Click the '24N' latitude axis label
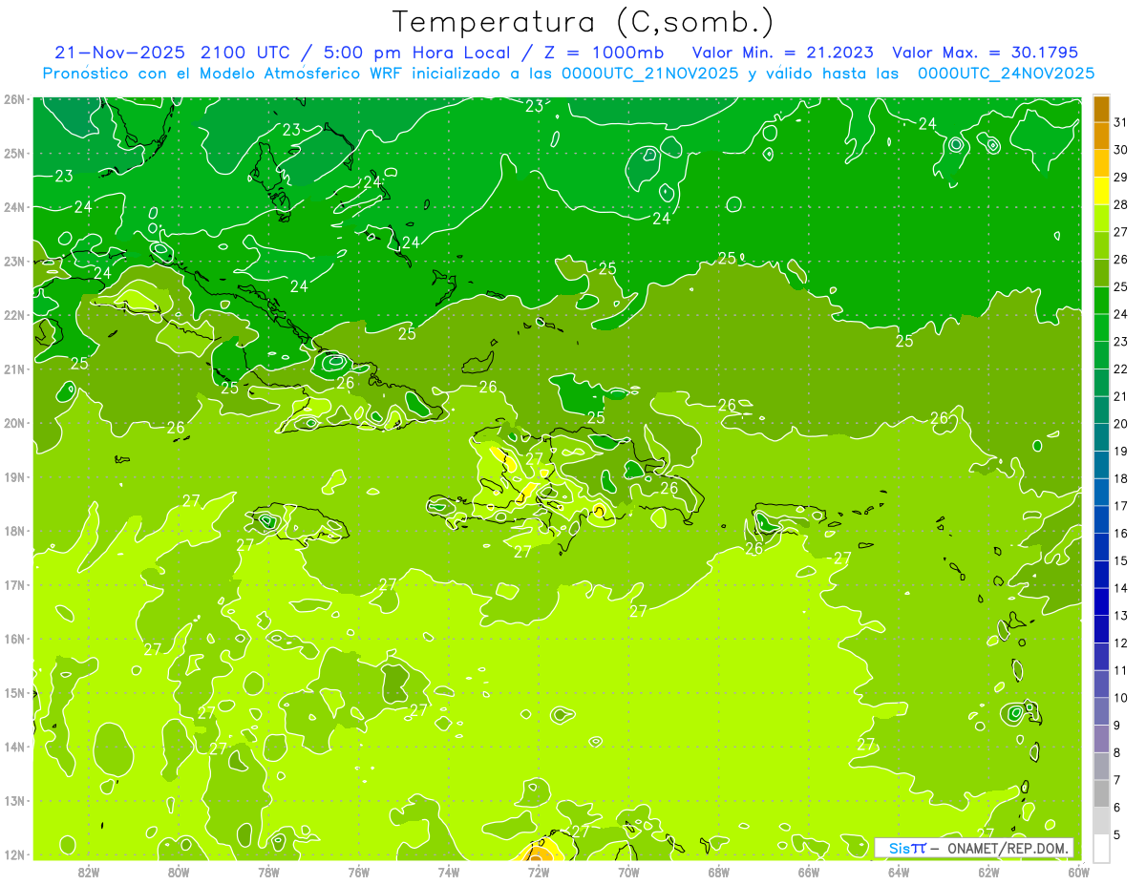The height and width of the screenshot is (885, 1146). coord(14,207)
